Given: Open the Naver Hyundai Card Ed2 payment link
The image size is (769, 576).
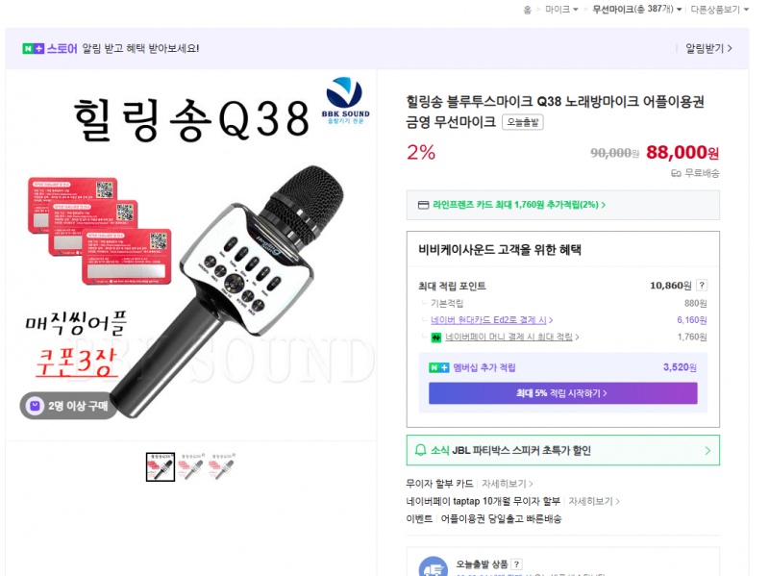Looking at the screenshot, I should click(x=491, y=320).
